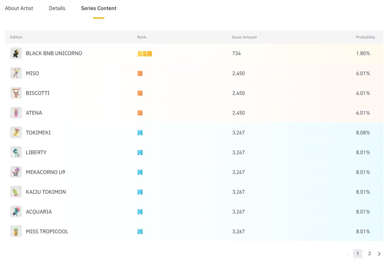
Task: Open the KAIJU TOKIMON thumbnail
Action: 16,192
